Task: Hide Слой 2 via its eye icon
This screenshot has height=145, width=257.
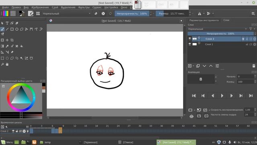Action: [x=190, y=39]
